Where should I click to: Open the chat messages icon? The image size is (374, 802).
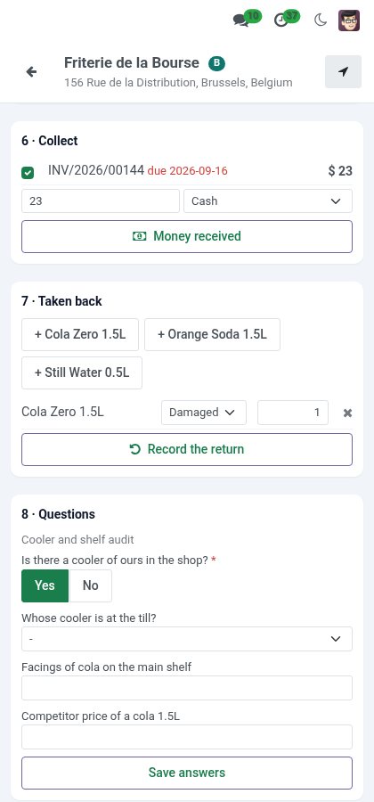click(x=240, y=20)
